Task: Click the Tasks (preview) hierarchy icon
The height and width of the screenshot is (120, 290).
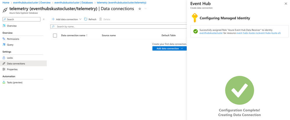Action: (4, 82)
